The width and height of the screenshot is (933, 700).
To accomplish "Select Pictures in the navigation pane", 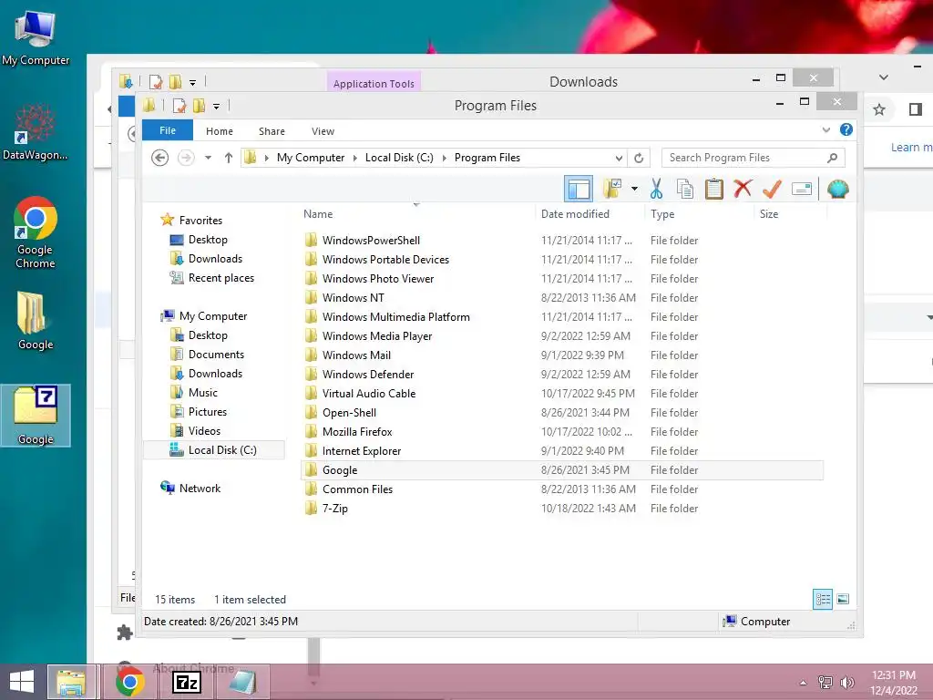I will 207,411.
